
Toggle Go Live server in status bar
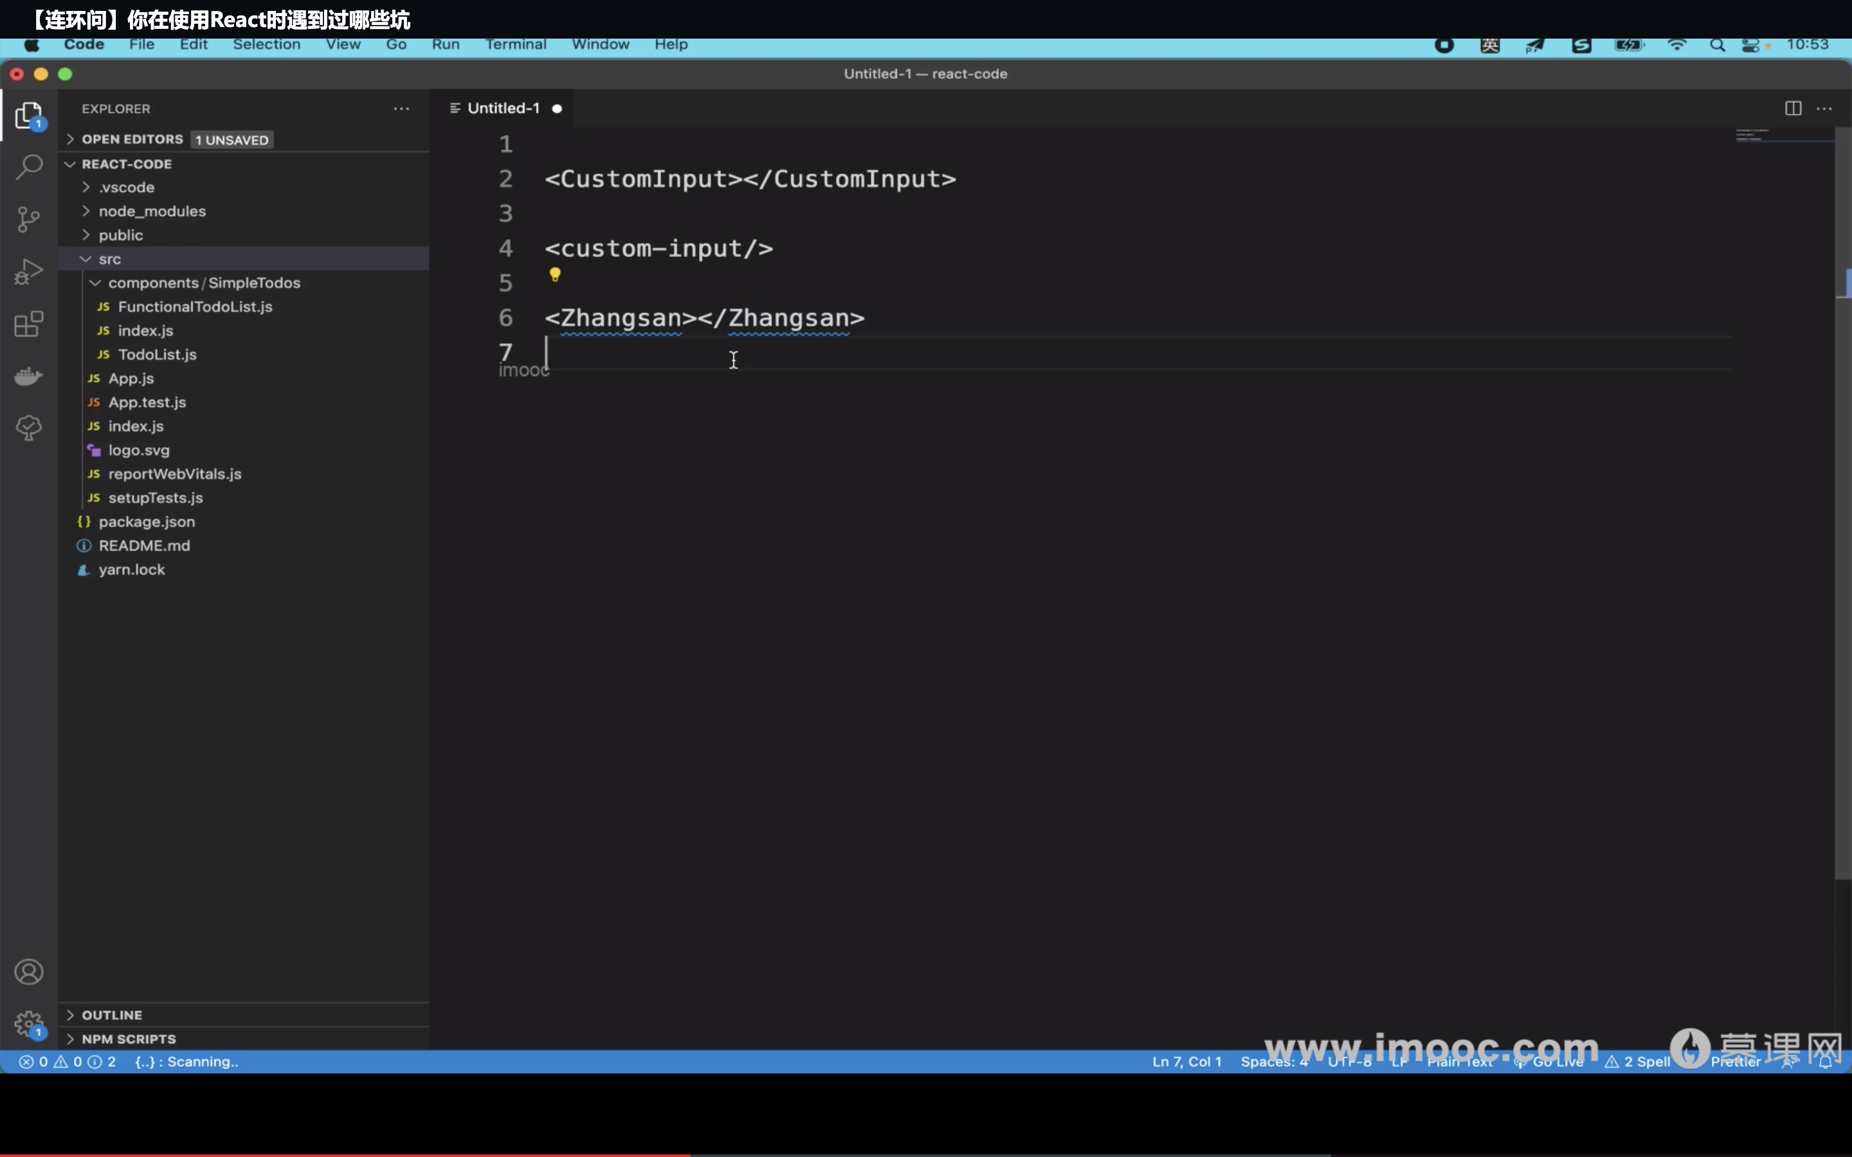(1549, 1062)
